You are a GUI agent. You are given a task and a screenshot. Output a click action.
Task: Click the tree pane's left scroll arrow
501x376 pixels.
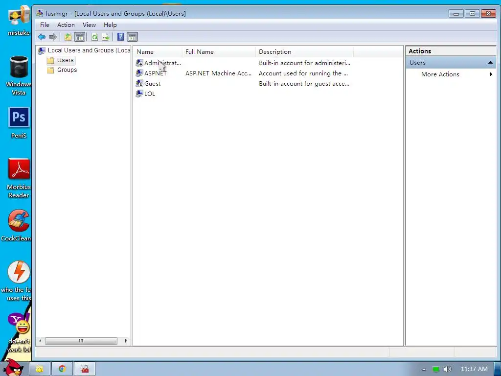(40, 341)
